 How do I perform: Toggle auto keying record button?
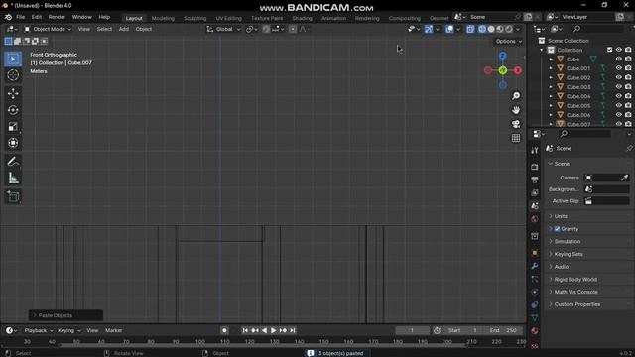coord(224,330)
